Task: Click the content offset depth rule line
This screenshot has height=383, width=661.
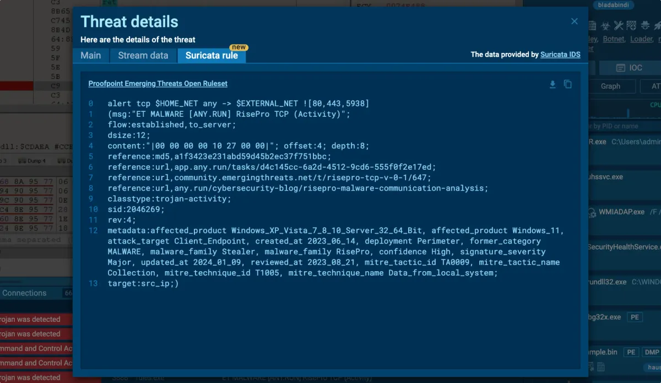Action: tap(239, 146)
